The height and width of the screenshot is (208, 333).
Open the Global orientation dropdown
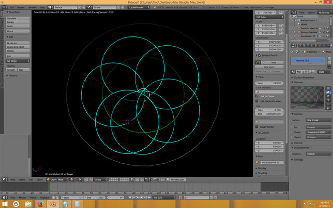pyautogui.click(x=100, y=179)
